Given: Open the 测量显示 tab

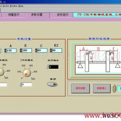Looking at the screenshot, I should (14, 15).
